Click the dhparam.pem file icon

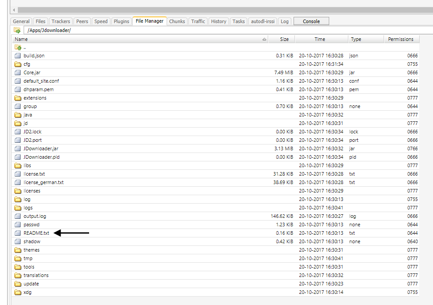(x=18, y=89)
